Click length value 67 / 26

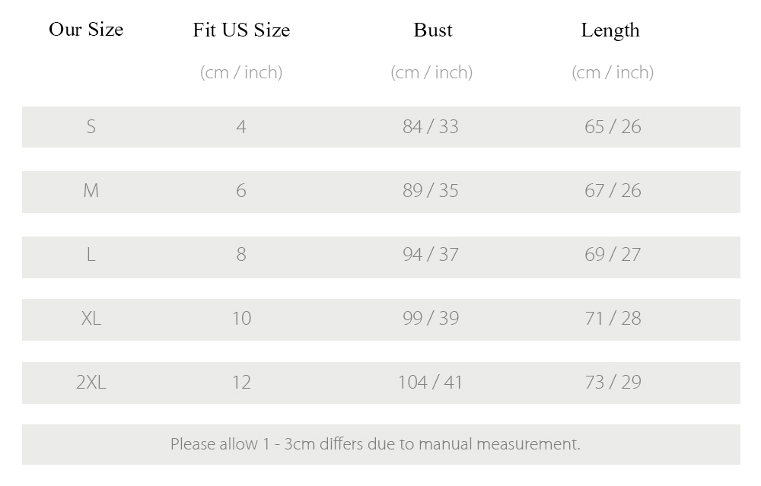[x=613, y=191]
